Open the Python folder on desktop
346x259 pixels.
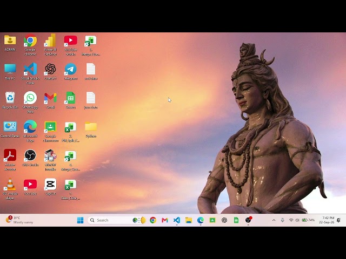point(91,129)
